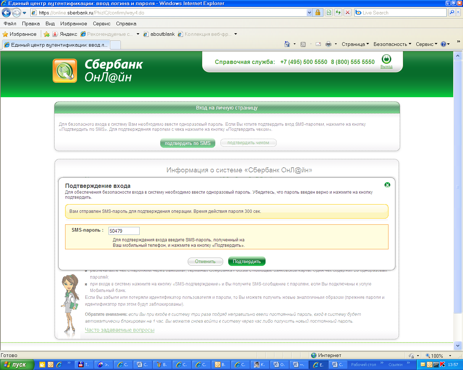Expand the Рекомендуемые сайты dropdown arrow
The width and height of the screenshot is (463, 370).
pos(138,34)
